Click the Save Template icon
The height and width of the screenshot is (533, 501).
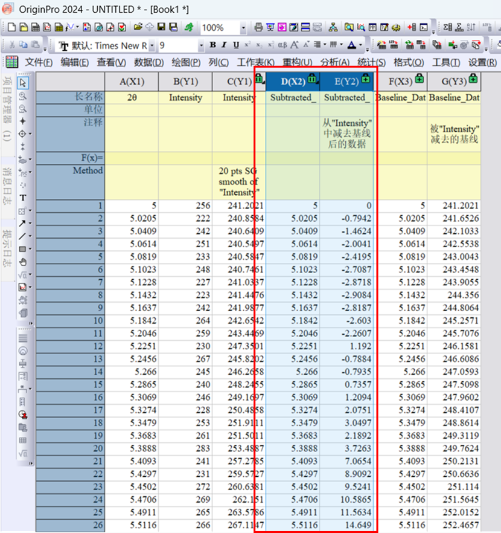(173, 27)
